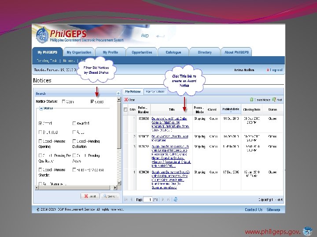This screenshot has width=317, height=237.
Task: Uncheck the checked status box left of Awarded
Action: pos(40,123)
